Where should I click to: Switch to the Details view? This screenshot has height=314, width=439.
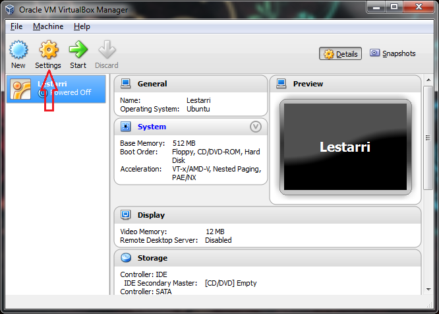[x=340, y=53]
